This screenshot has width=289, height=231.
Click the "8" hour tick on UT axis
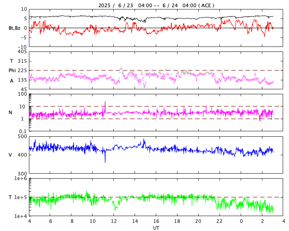(72, 221)
